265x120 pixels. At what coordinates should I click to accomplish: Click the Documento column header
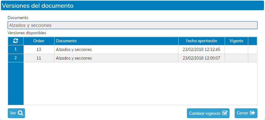point(116,41)
